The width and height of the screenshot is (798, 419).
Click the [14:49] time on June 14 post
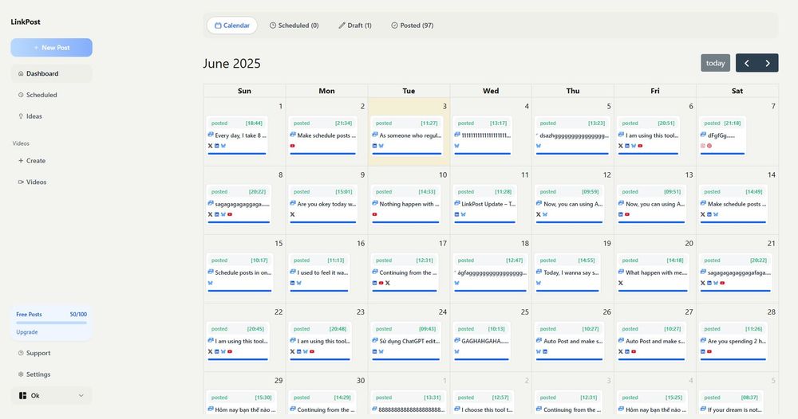coord(754,192)
